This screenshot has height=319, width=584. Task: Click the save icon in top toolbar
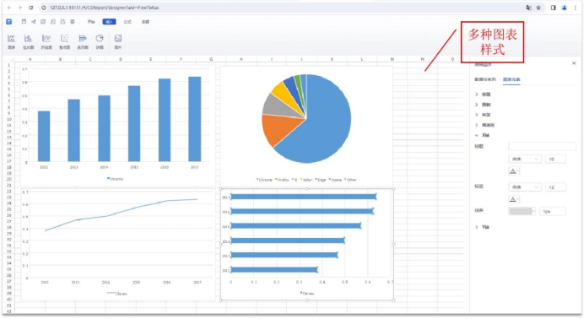click(x=24, y=22)
